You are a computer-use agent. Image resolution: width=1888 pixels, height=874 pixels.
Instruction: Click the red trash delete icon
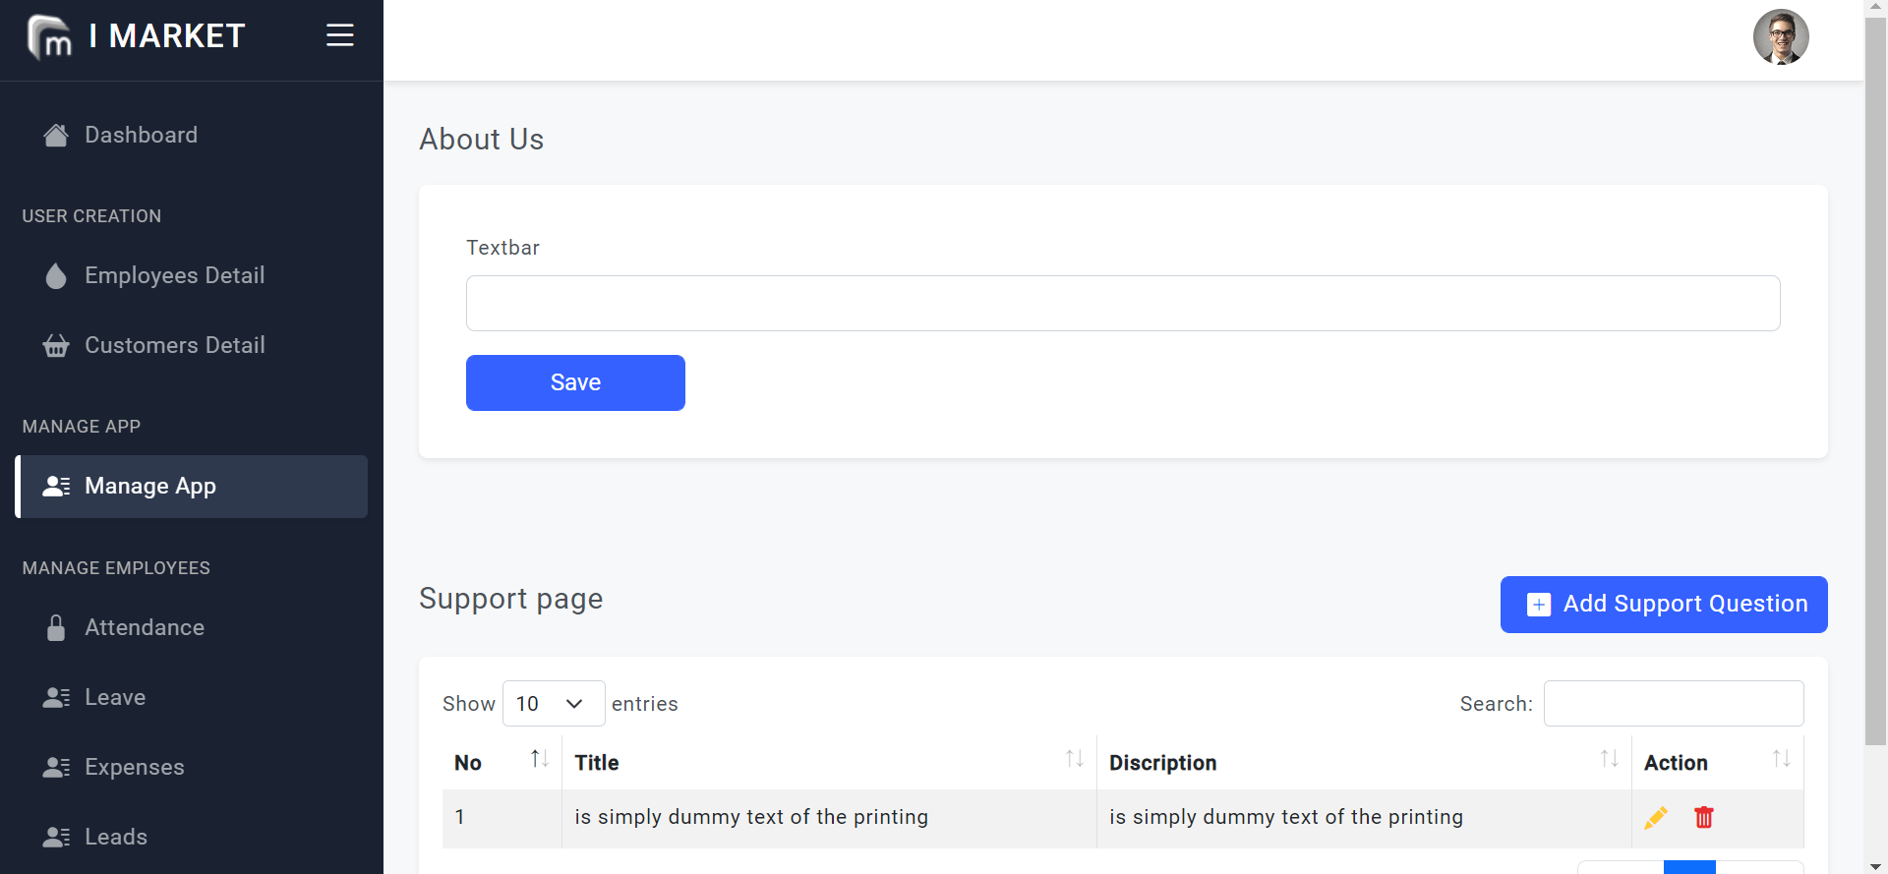coord(1703,817)
